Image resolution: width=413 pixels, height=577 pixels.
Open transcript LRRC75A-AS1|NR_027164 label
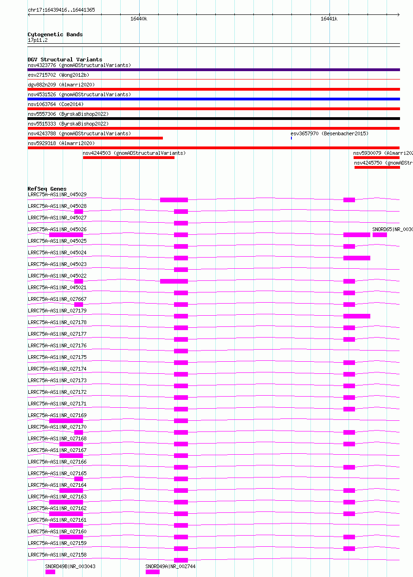pos(57,485)
